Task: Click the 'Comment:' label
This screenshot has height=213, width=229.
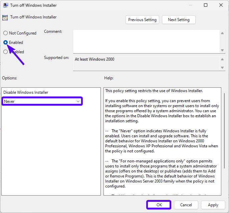Action: (x=53, y=31)
